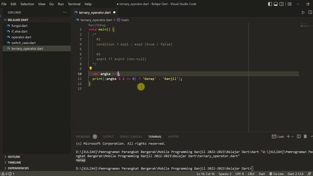
Task: Split the terminal
Action: 299,136
